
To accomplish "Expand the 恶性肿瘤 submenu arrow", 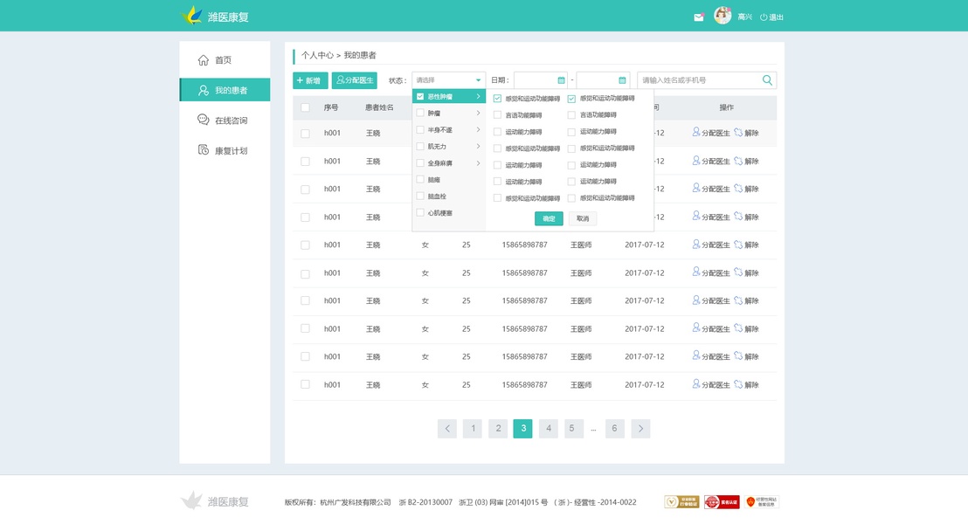I will [x=478, y=97].
